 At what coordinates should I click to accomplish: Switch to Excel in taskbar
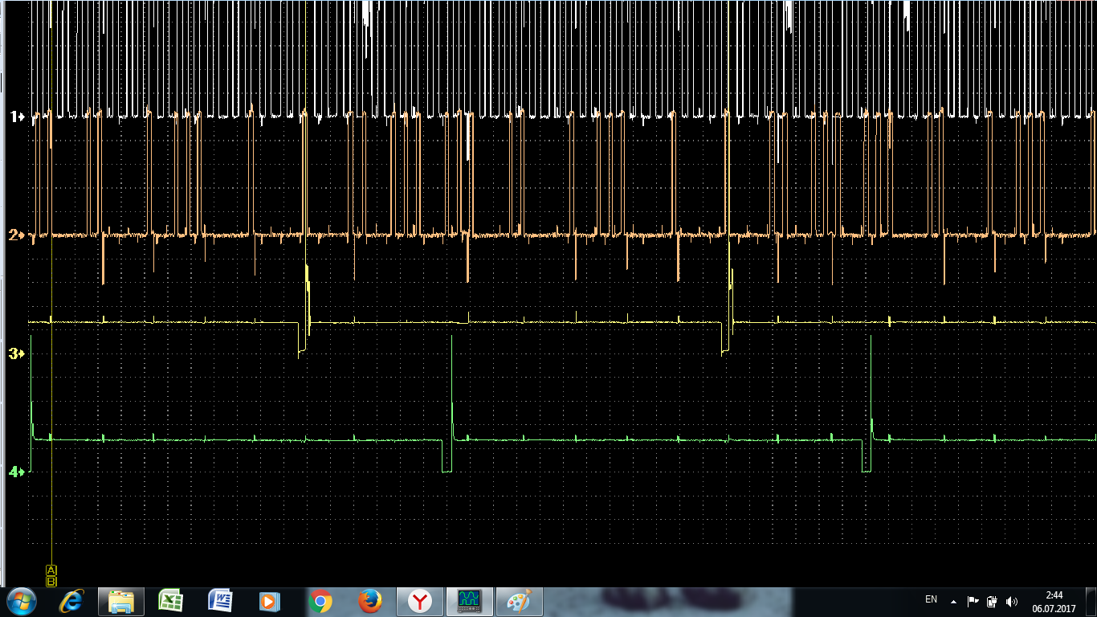tap(170, 601)
